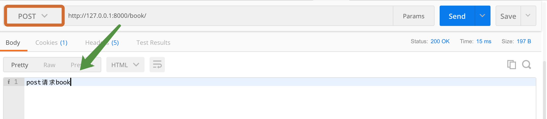Viewport: 547px width, 119px height.
Task: Click the Save button
Action: tap(508, 16)
